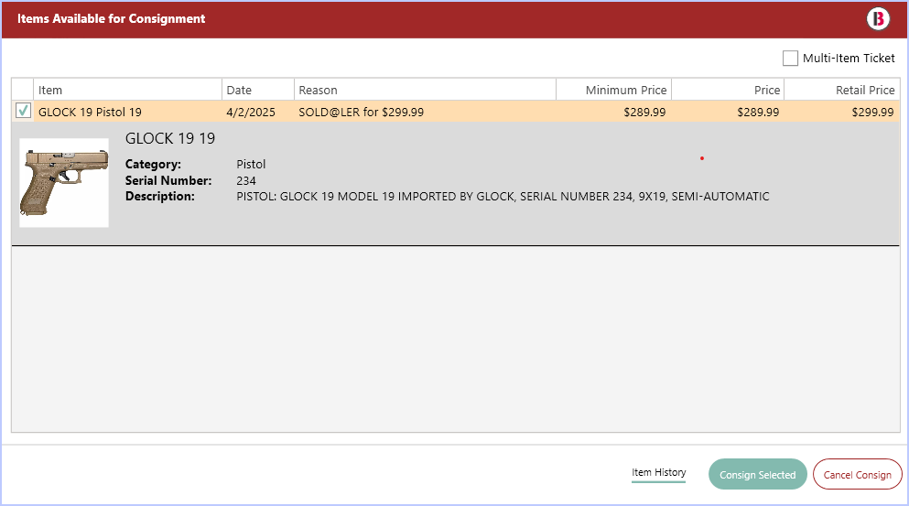The height and width of the screenshot is (506, 909).
Task: Click the Consign Selected button
Action: (758, 474)
